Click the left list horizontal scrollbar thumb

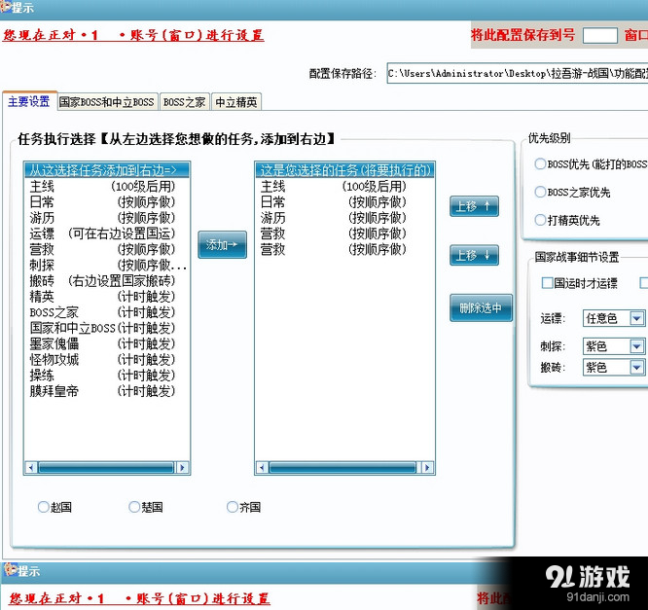coord(106,467)
